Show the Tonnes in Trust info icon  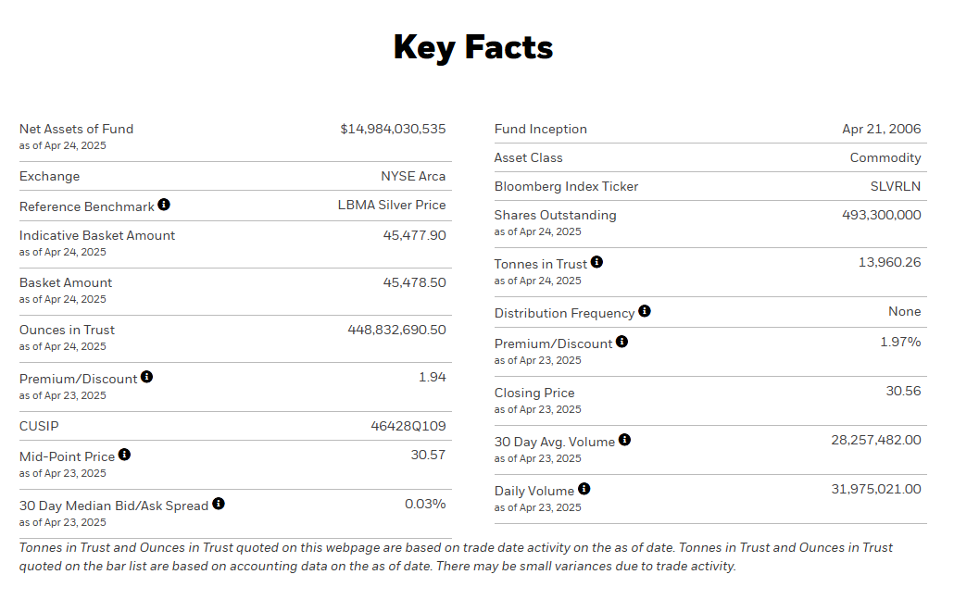click(596, 262)
